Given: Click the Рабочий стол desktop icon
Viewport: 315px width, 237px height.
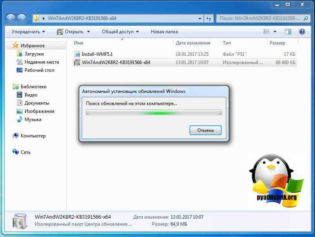Looking at the screenshot, I should tap(20, 70).
